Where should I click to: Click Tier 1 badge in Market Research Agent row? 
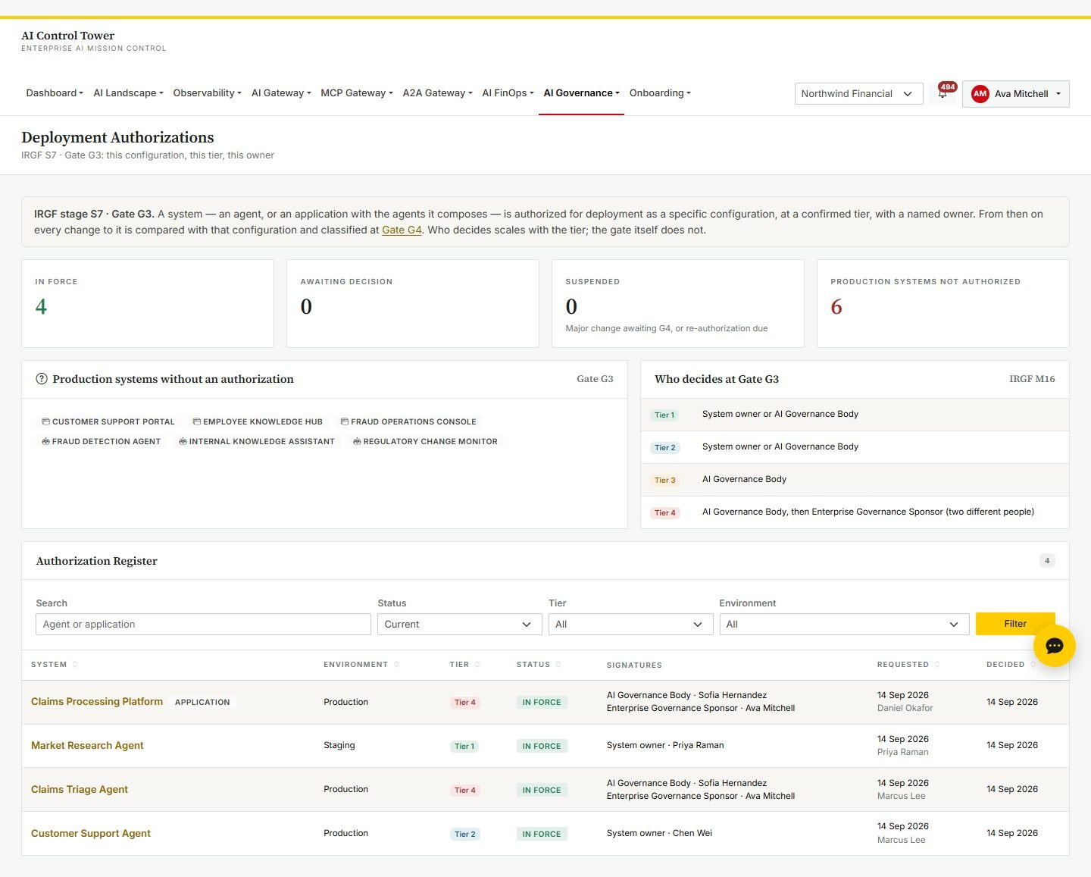pyautogui.click(x=464, y=747)
